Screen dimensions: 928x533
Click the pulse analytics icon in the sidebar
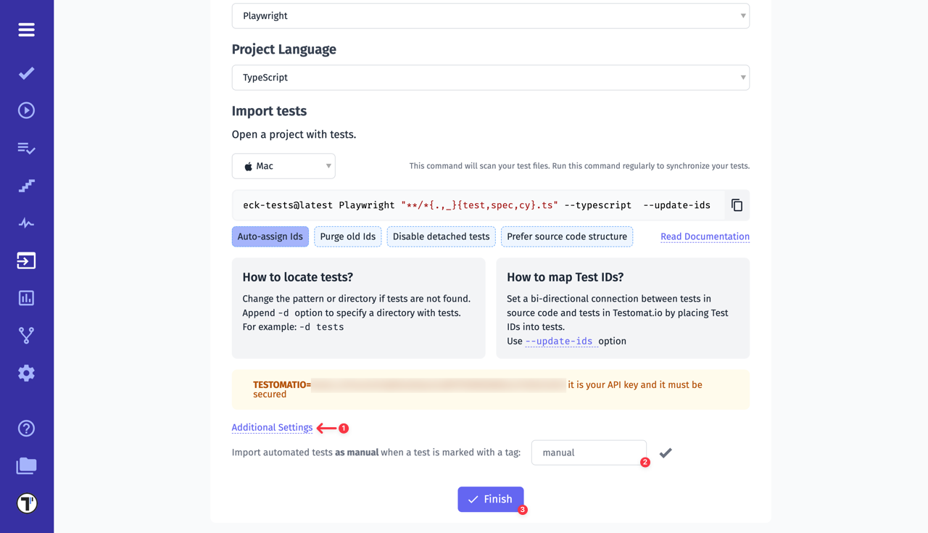26,223
